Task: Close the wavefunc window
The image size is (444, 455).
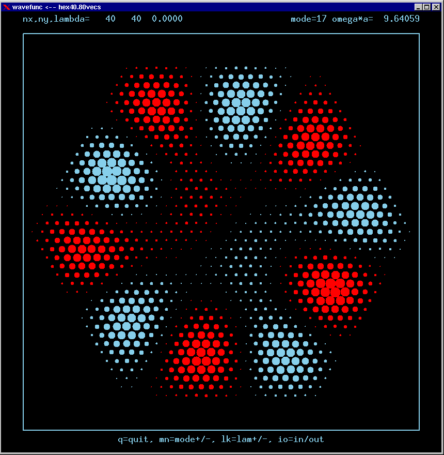Action: (436, 7)
